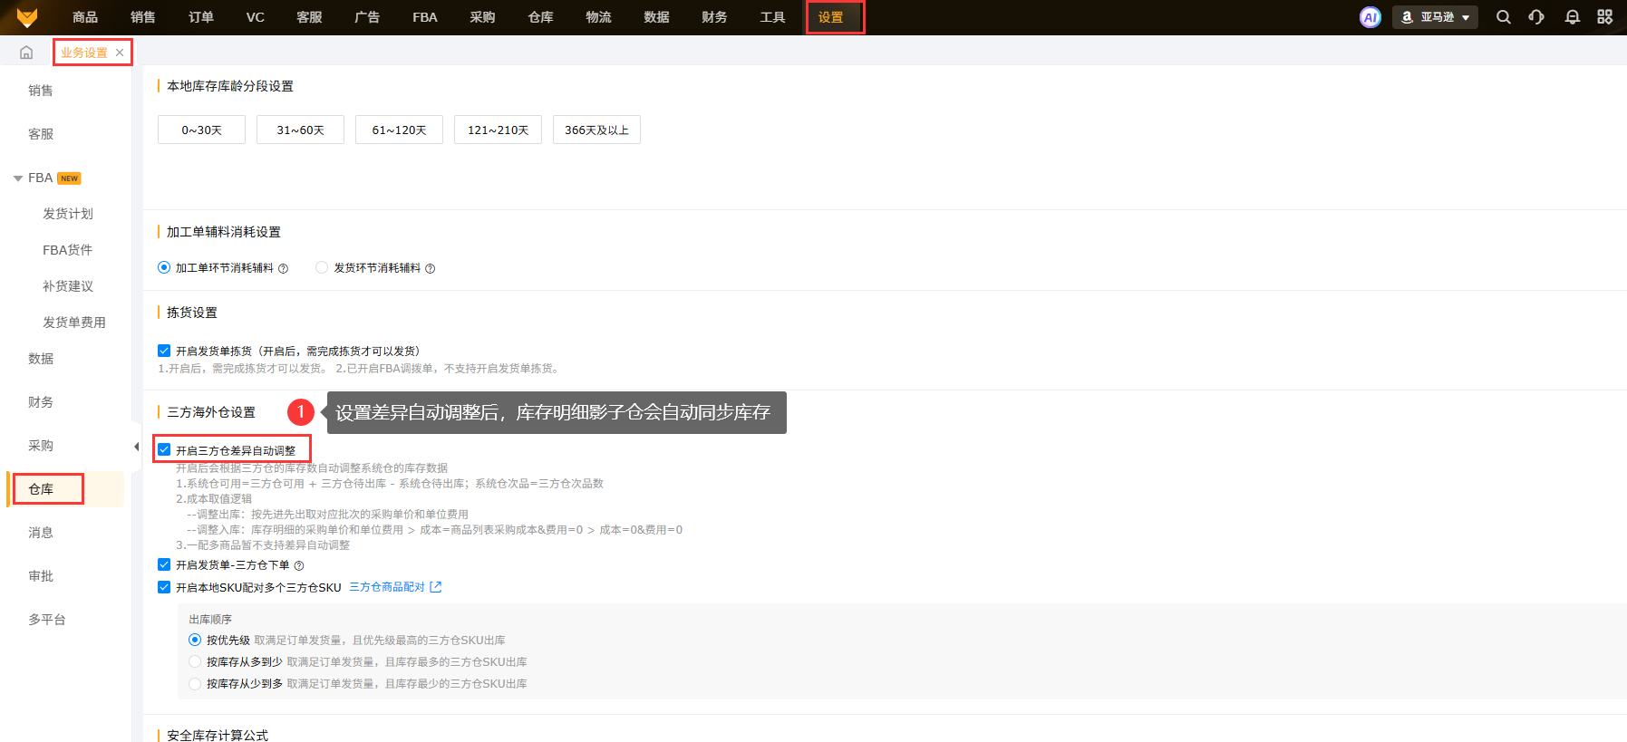
Task: Open the 销售 top menu
Action: 143,17
